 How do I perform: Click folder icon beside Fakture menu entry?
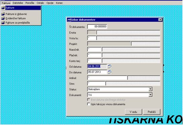click(3, 8)
